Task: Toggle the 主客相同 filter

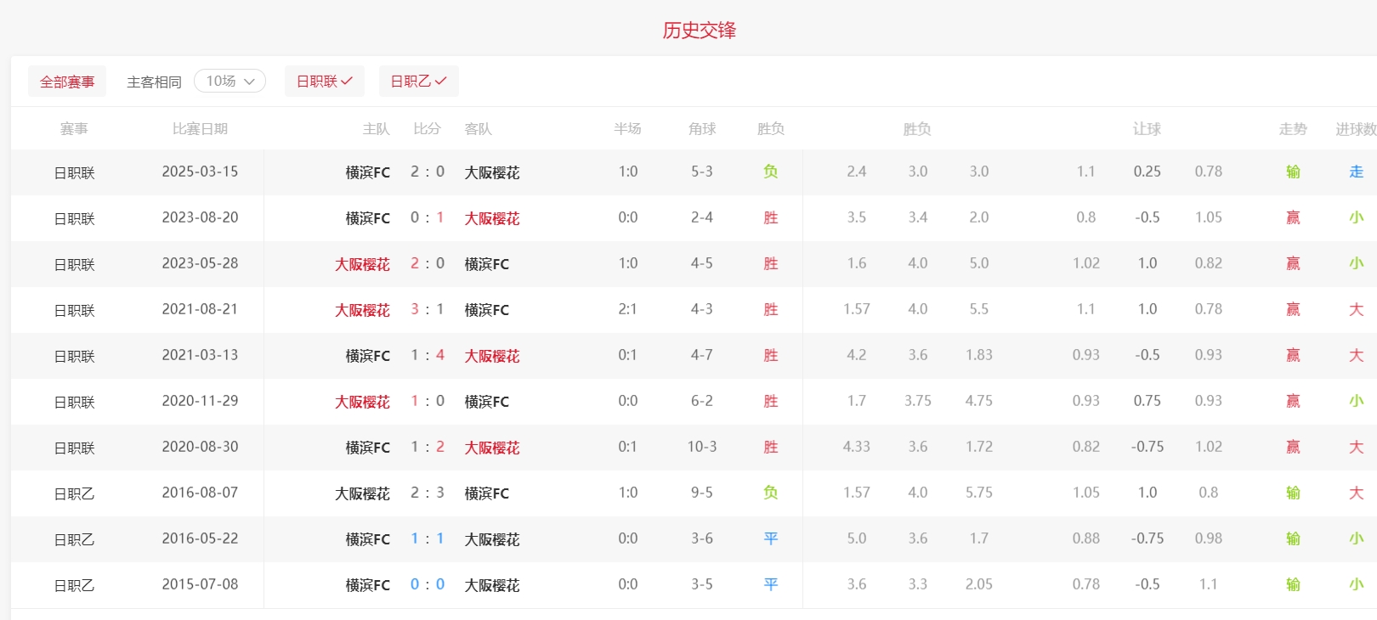Action: (x=154, y=82)
